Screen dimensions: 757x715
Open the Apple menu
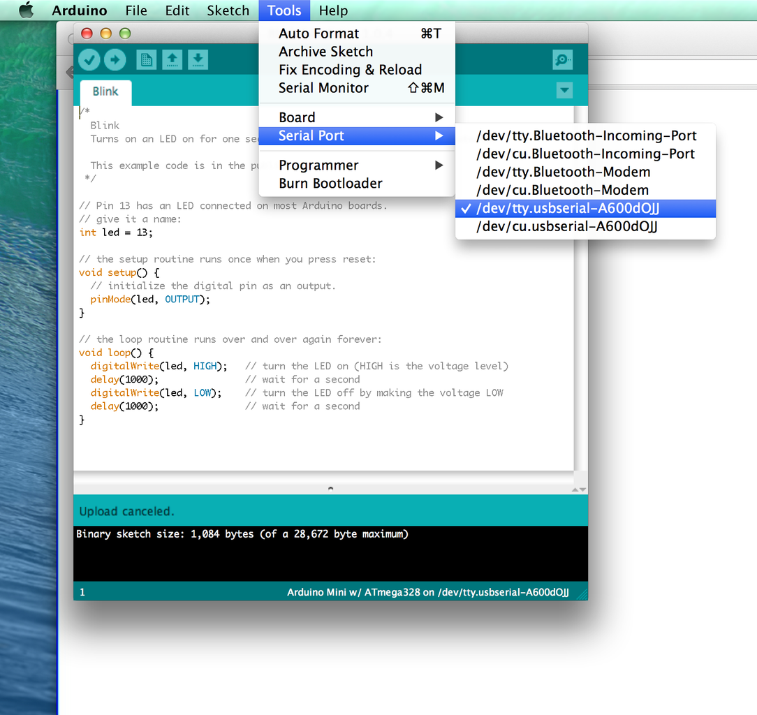tap(26, 10)
